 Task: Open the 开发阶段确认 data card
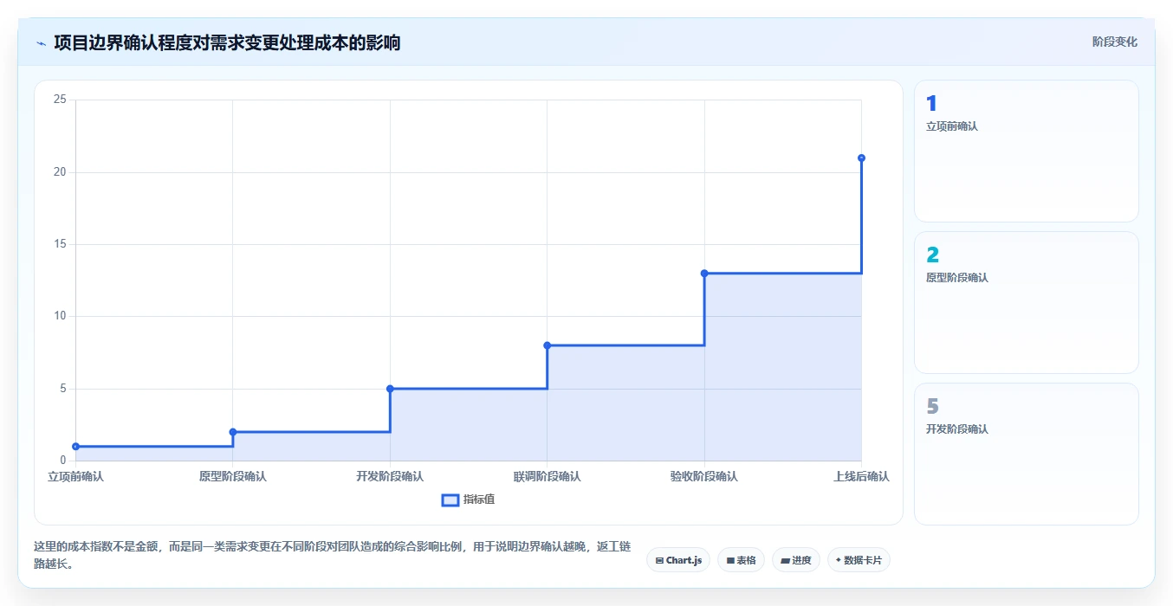coord(1026,454)
